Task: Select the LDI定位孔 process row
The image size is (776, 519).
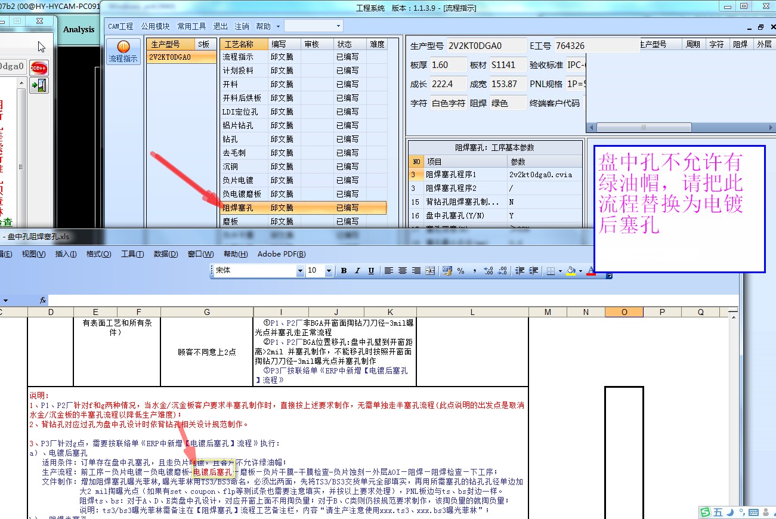Action: 303,112
